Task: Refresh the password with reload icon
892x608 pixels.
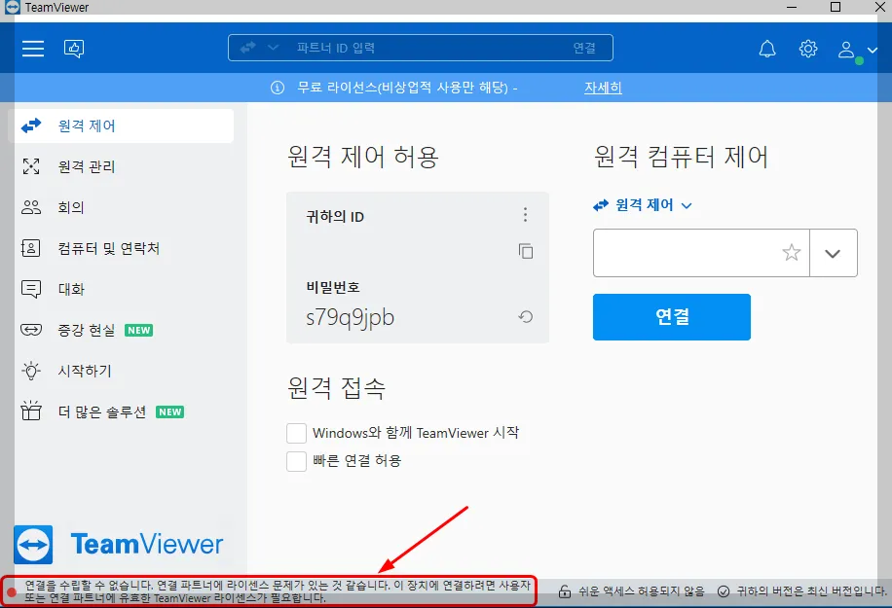Action: click(x=526, y=317)
